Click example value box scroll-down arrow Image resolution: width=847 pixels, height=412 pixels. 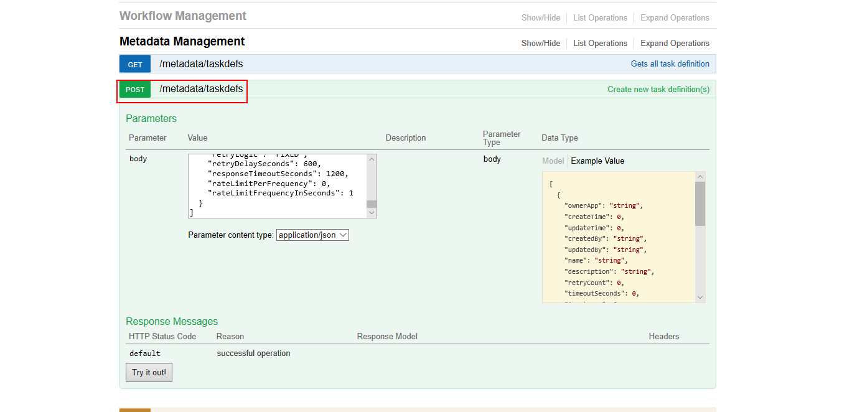click(x=700, y=297)
